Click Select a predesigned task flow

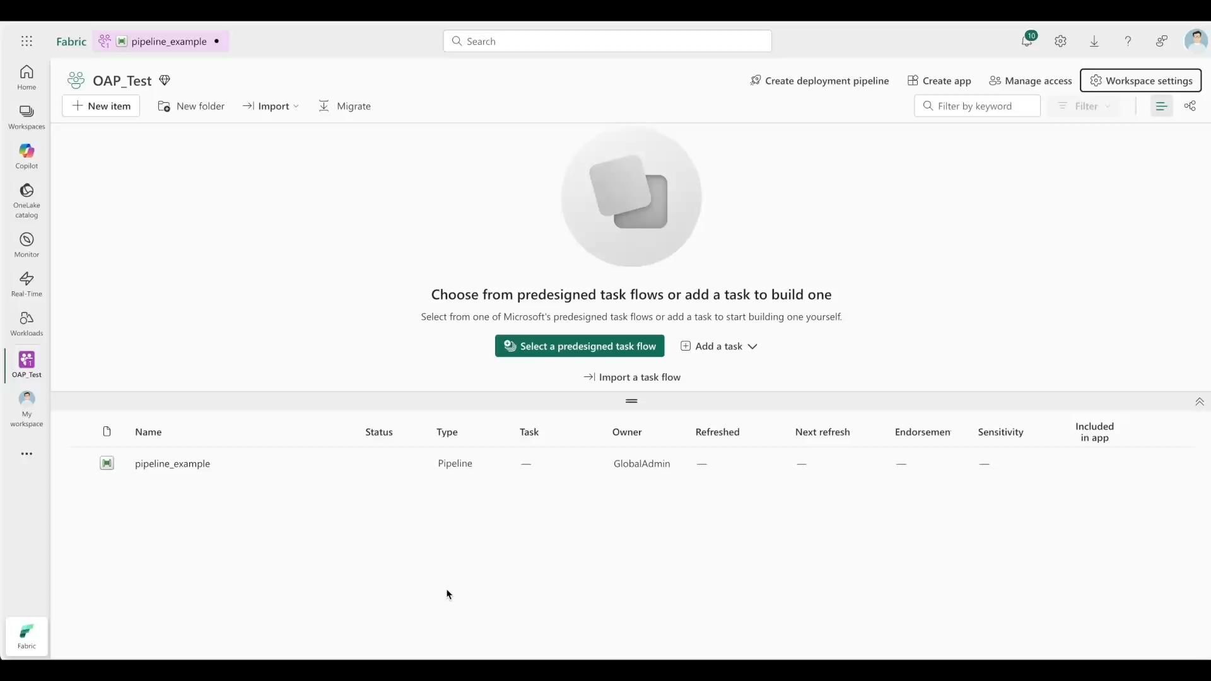tap(579, 346)
